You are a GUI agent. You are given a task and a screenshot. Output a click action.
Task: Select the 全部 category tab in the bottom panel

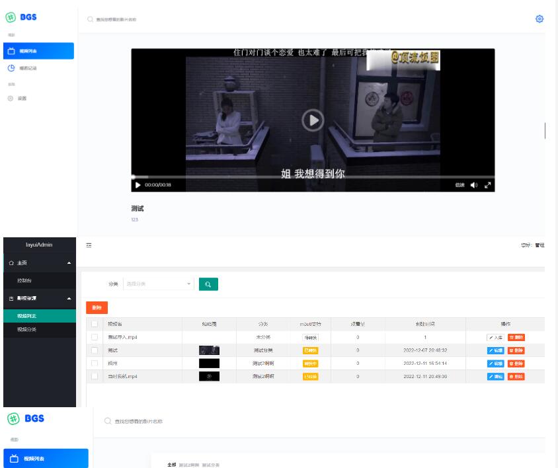point(172,465)
